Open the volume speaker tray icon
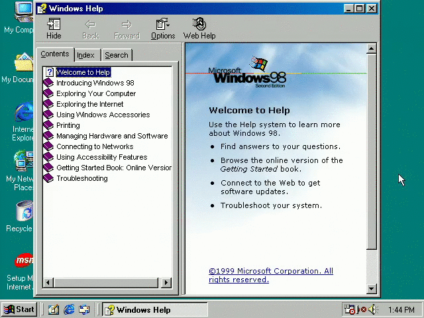 tap(374, 309)
